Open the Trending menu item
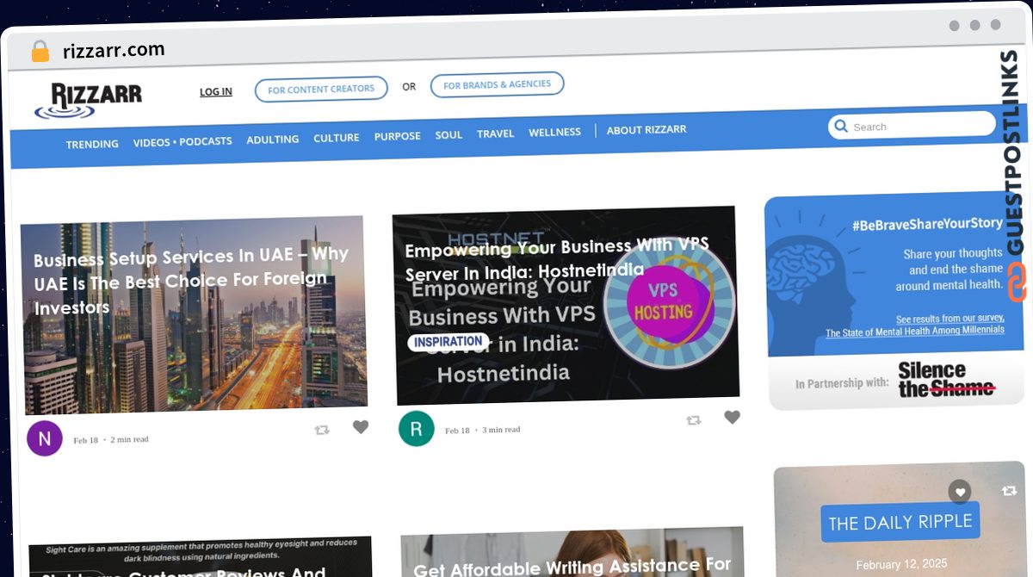 pyautogui.click(x=92, y=144)
